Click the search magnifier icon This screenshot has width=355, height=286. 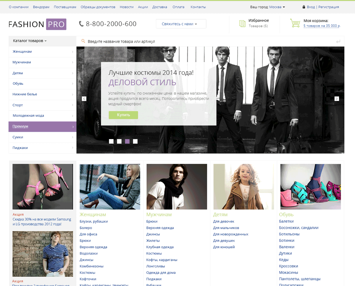[83, 41]
